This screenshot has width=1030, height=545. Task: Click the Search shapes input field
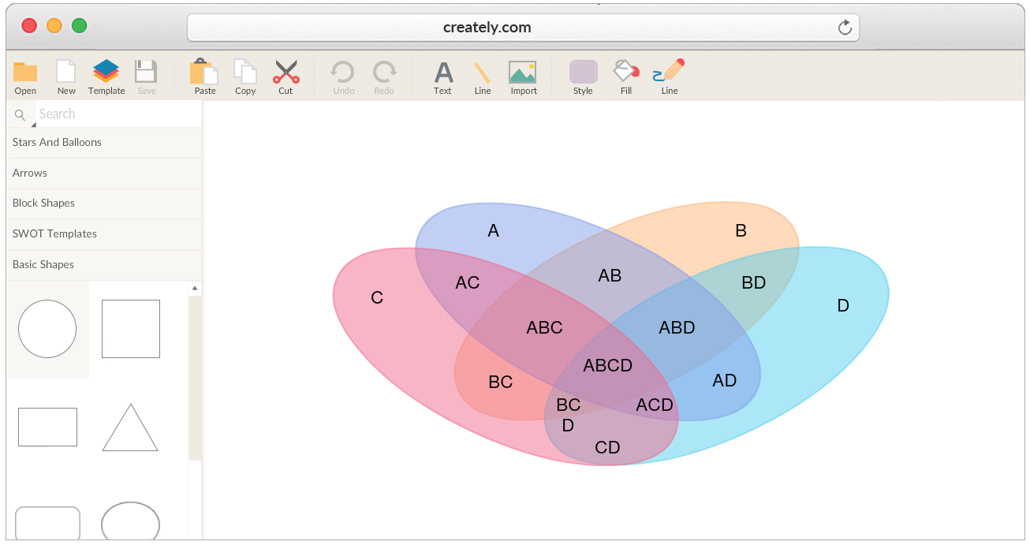118,114
